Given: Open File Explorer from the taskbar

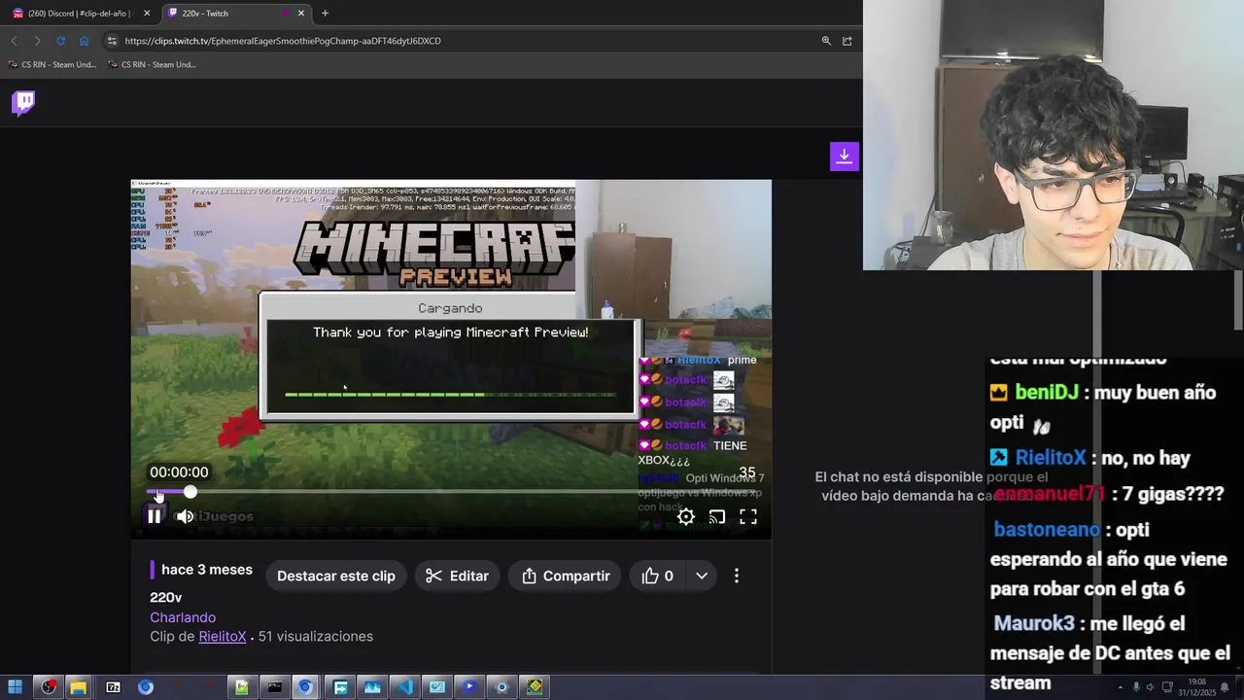Looking at the screenshot, I should (79, 687).
